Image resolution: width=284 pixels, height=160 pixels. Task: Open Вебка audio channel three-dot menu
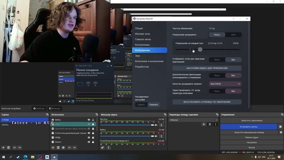tap(162, 136)
